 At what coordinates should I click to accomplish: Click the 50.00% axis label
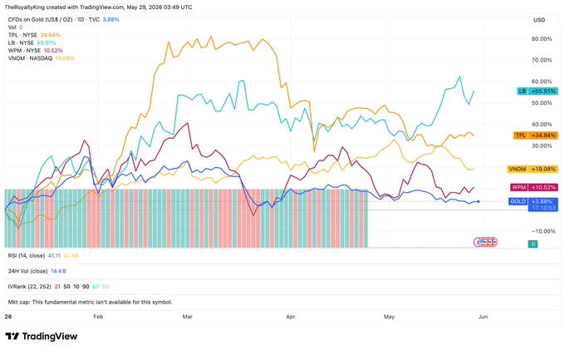pos(542,103)
